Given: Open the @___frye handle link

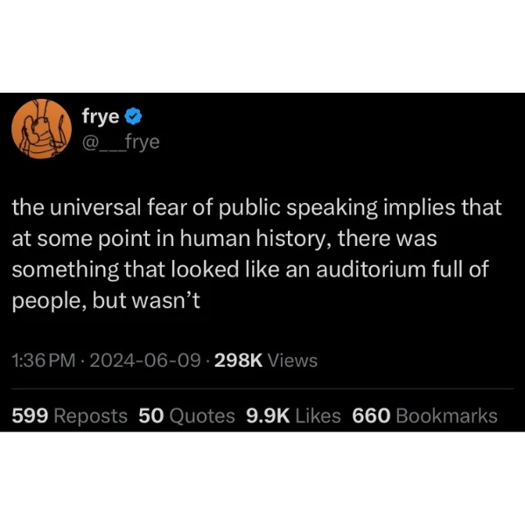Looking at the screenshot, I should (x=121, y=143).
